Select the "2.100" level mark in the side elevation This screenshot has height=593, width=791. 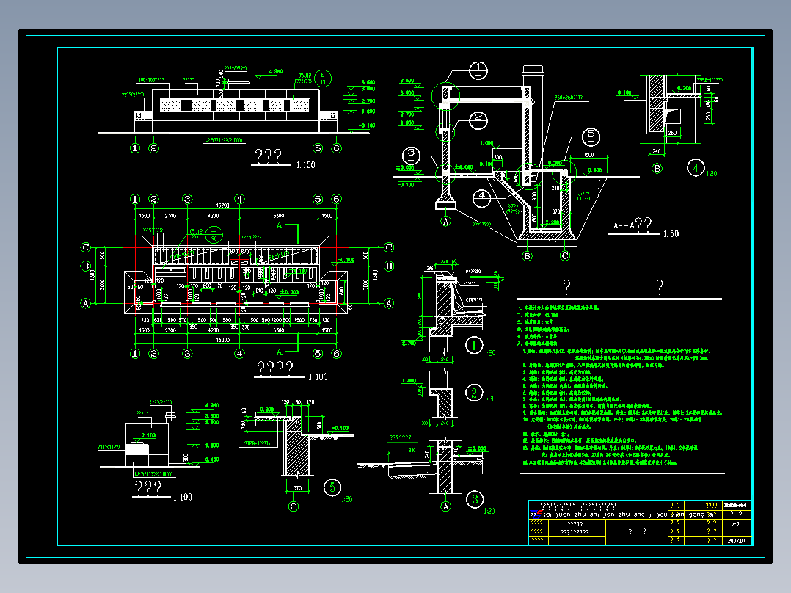(148, 435)
